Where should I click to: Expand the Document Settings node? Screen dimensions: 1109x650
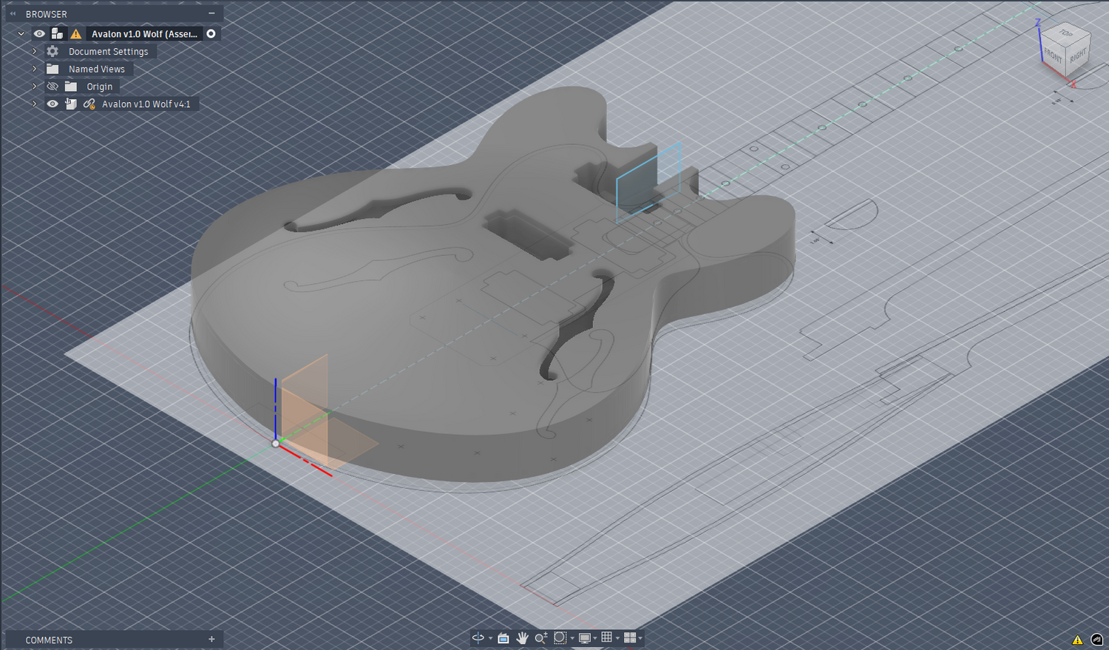34,52
